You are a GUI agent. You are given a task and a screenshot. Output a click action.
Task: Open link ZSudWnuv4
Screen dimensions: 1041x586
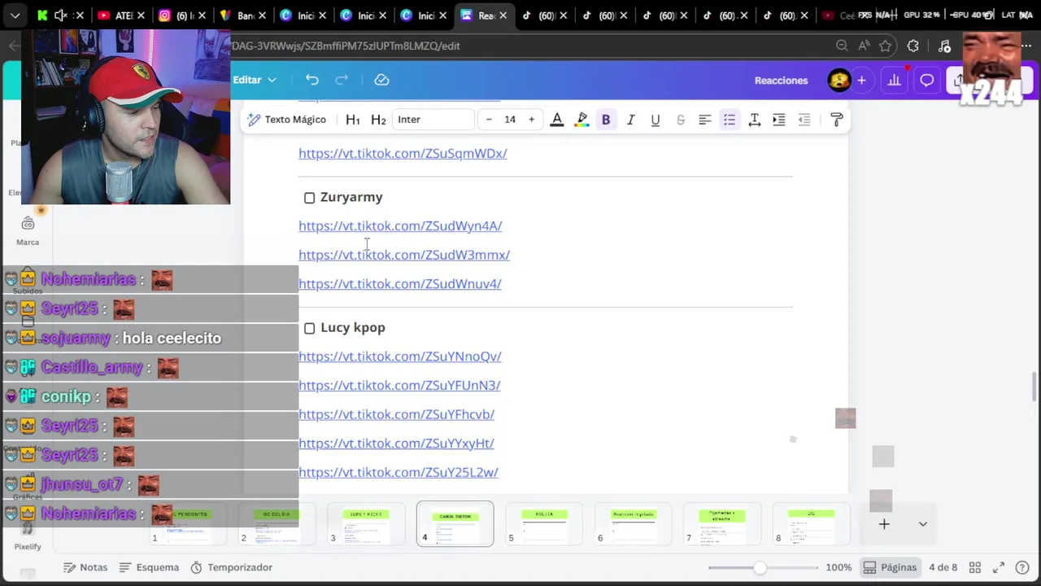pos(399,283)
